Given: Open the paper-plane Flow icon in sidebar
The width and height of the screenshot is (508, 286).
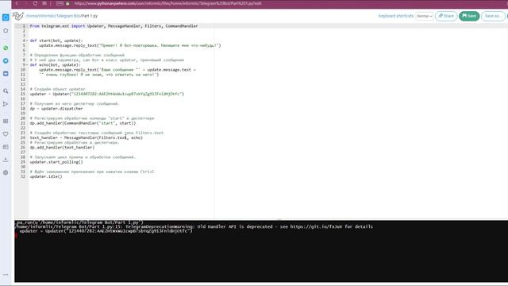Looking at the screenshot, I should coord(6,104).
